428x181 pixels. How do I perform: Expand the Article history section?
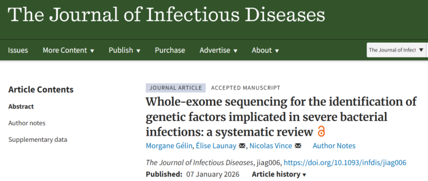(279, 174)
